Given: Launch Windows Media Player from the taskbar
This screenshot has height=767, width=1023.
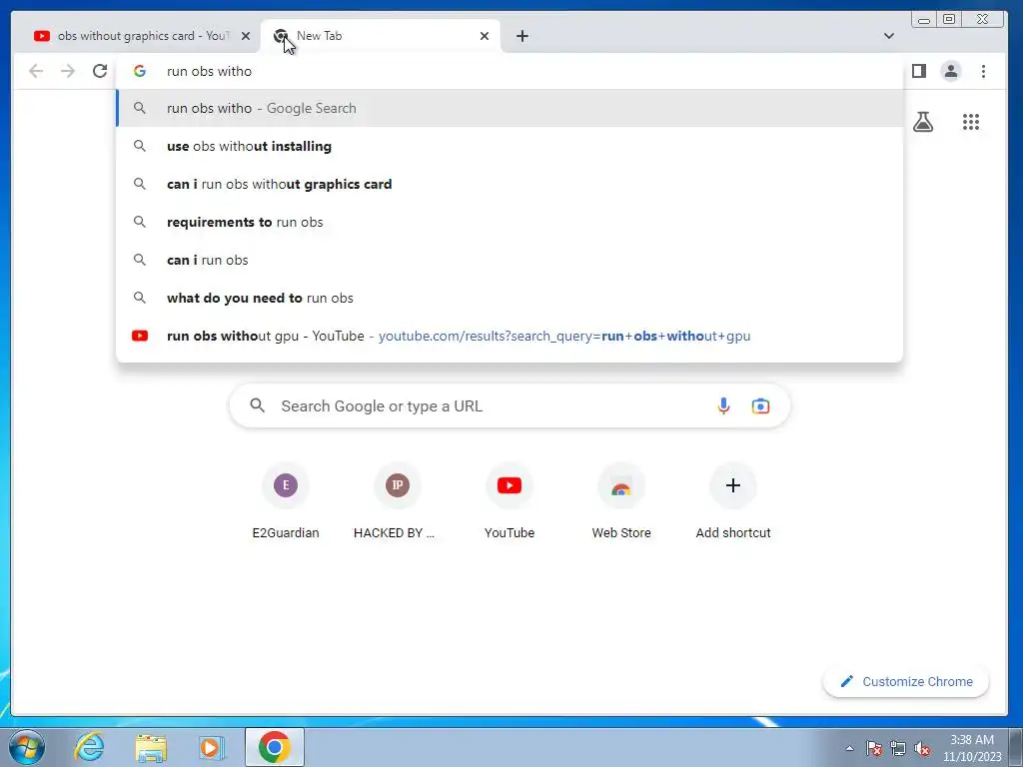Looking at the screenshot, I should [212, 747].
